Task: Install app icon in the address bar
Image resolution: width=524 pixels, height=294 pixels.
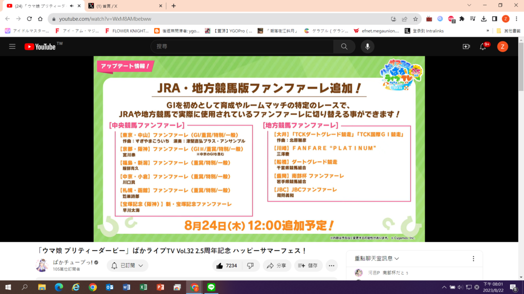Action: (394, 19)
